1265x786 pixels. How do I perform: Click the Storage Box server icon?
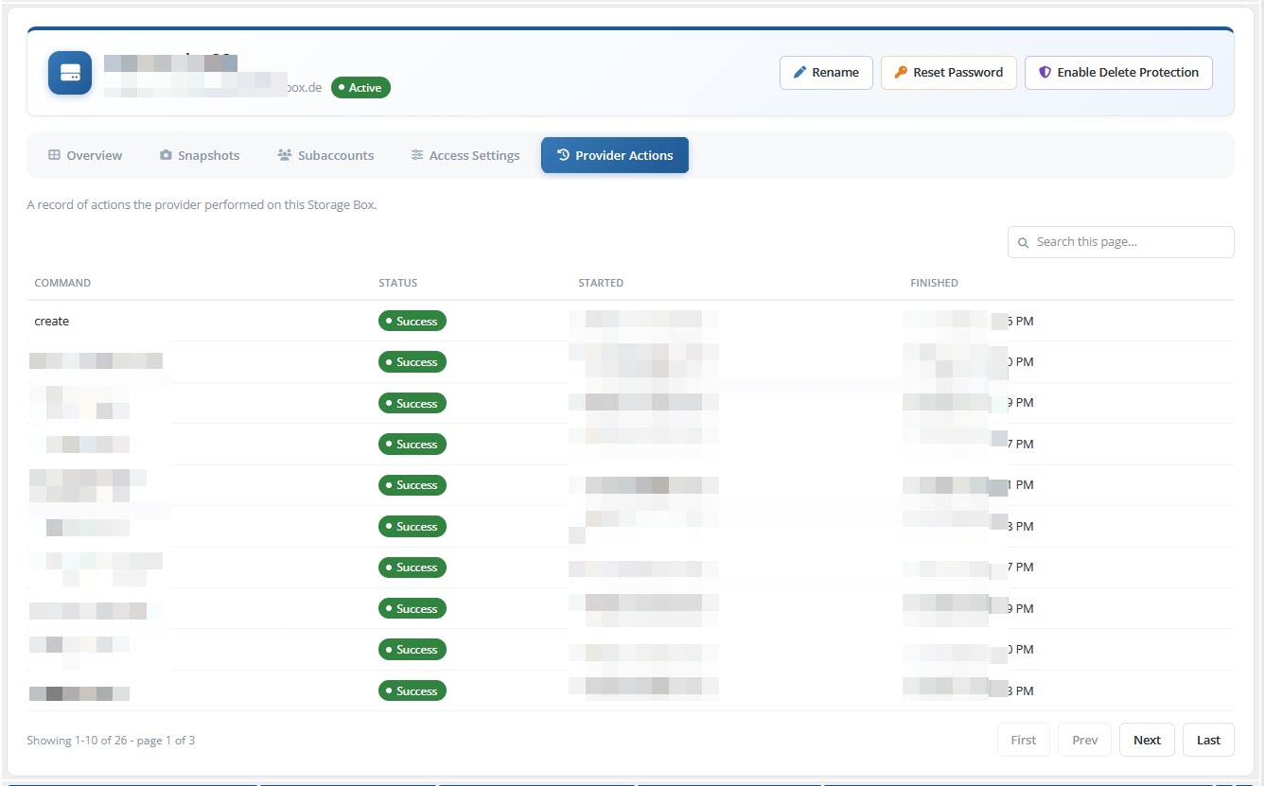(70, 73)
